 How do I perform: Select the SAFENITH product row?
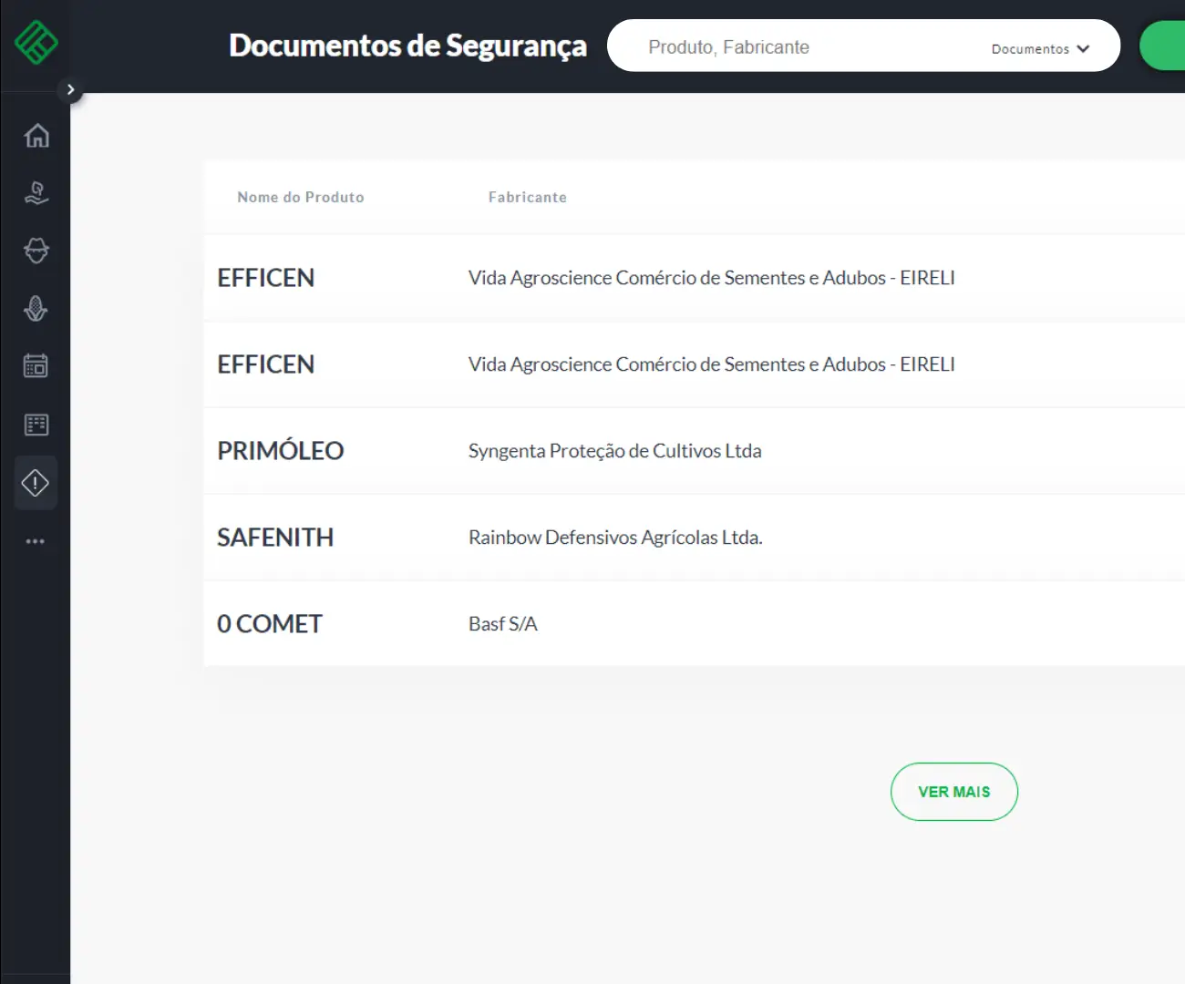694,538
